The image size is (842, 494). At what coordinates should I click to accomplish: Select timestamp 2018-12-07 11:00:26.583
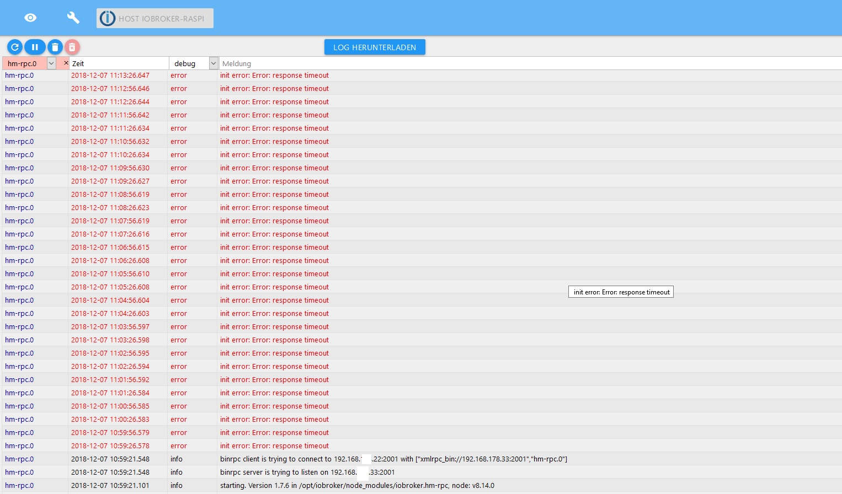pos(110,420)
